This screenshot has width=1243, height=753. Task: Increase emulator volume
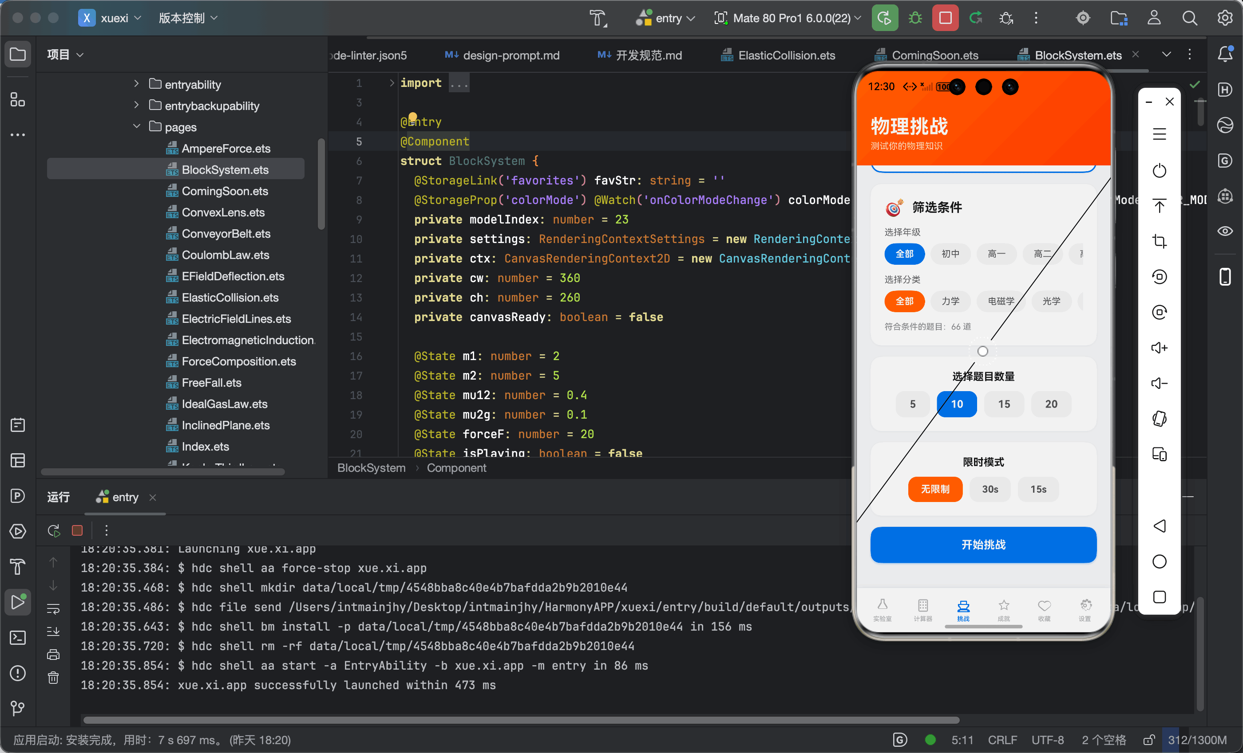[x=1159, y=347]
